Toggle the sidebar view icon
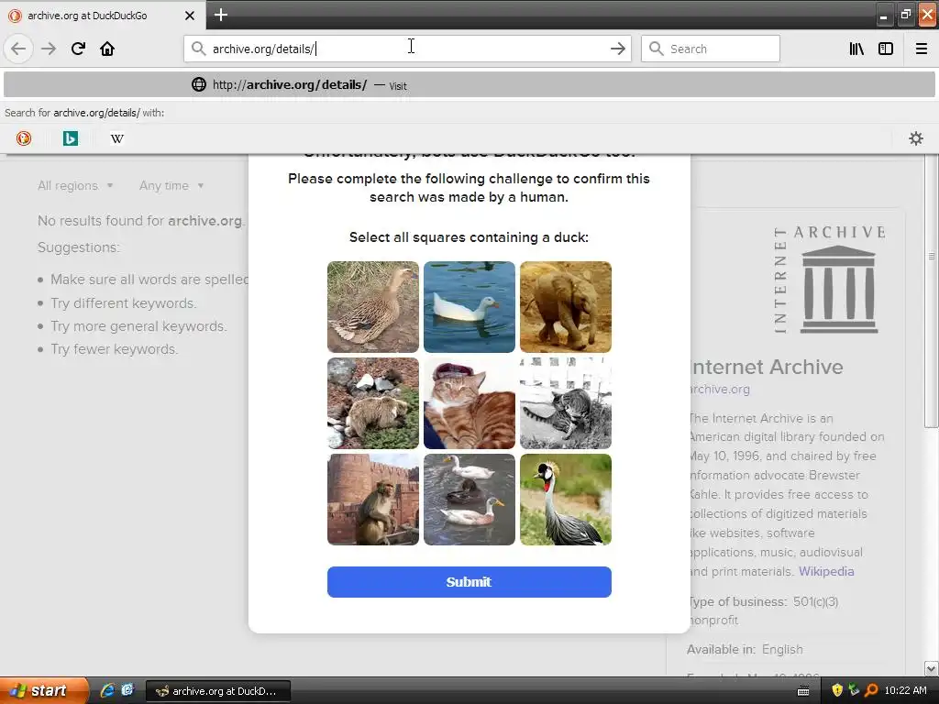Image resolution: width=939 pixels, height=704 pixels. point(886,49)
